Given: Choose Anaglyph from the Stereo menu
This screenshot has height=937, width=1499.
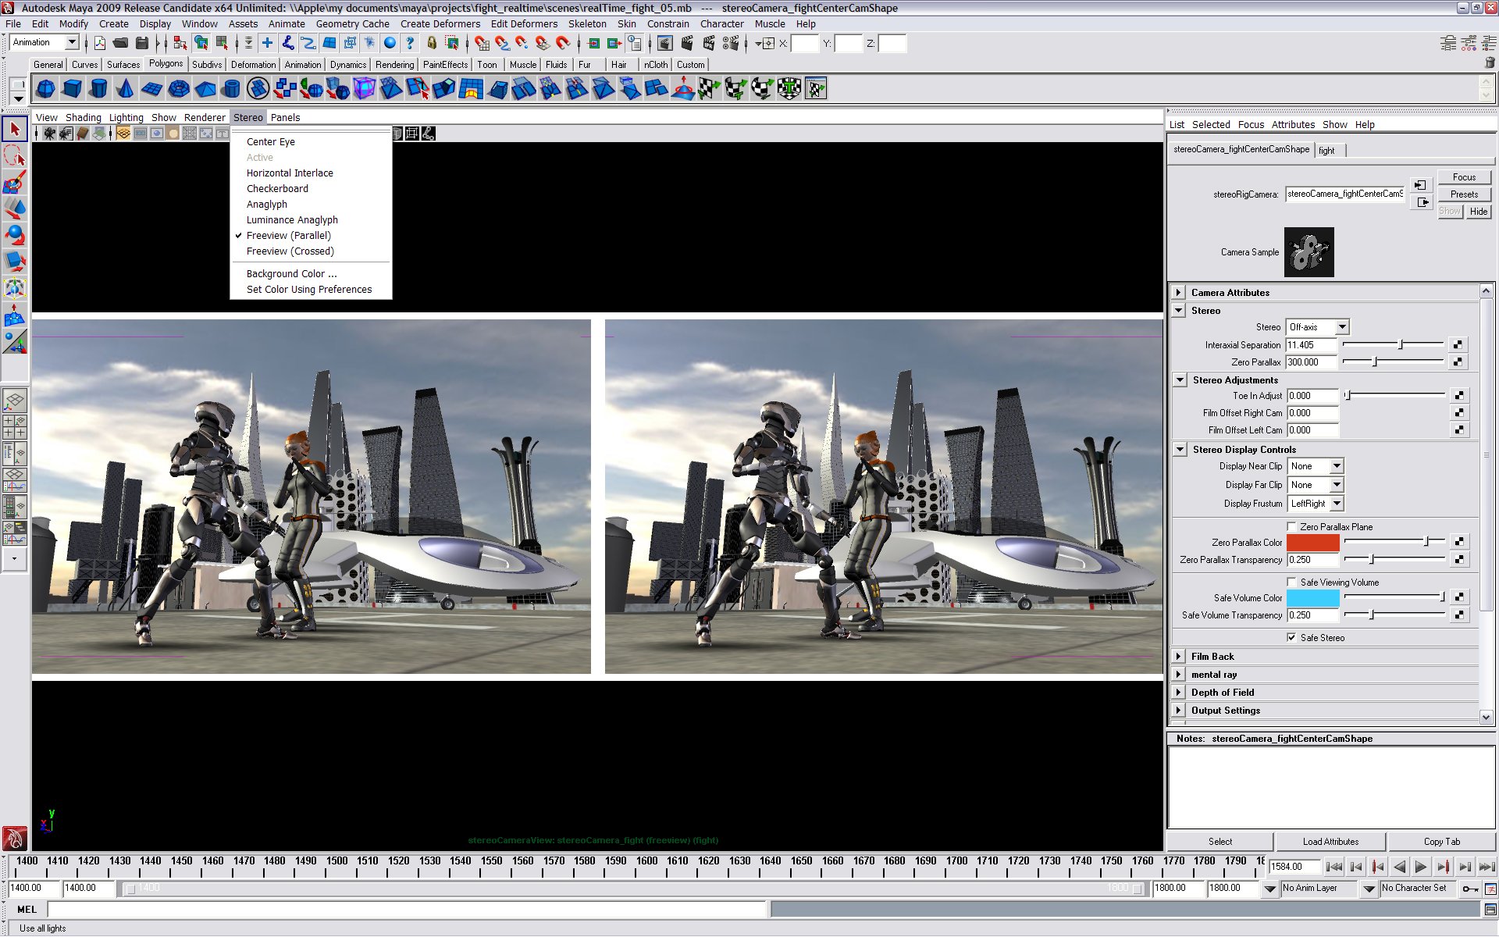Looking at the screenshot, I should (x=267, y=204).
